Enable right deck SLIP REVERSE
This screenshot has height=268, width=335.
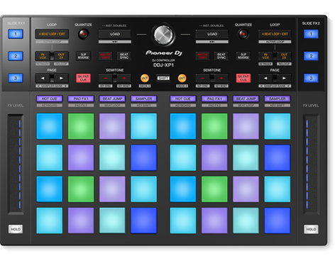(x=243, y=56)
